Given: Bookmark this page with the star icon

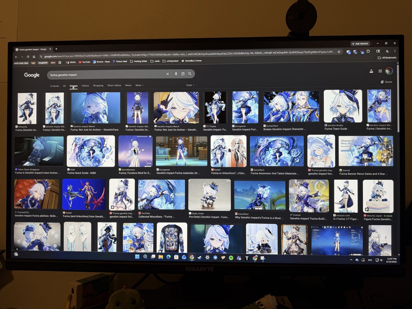Looking at the screenshot, I should tap(339, 52).
